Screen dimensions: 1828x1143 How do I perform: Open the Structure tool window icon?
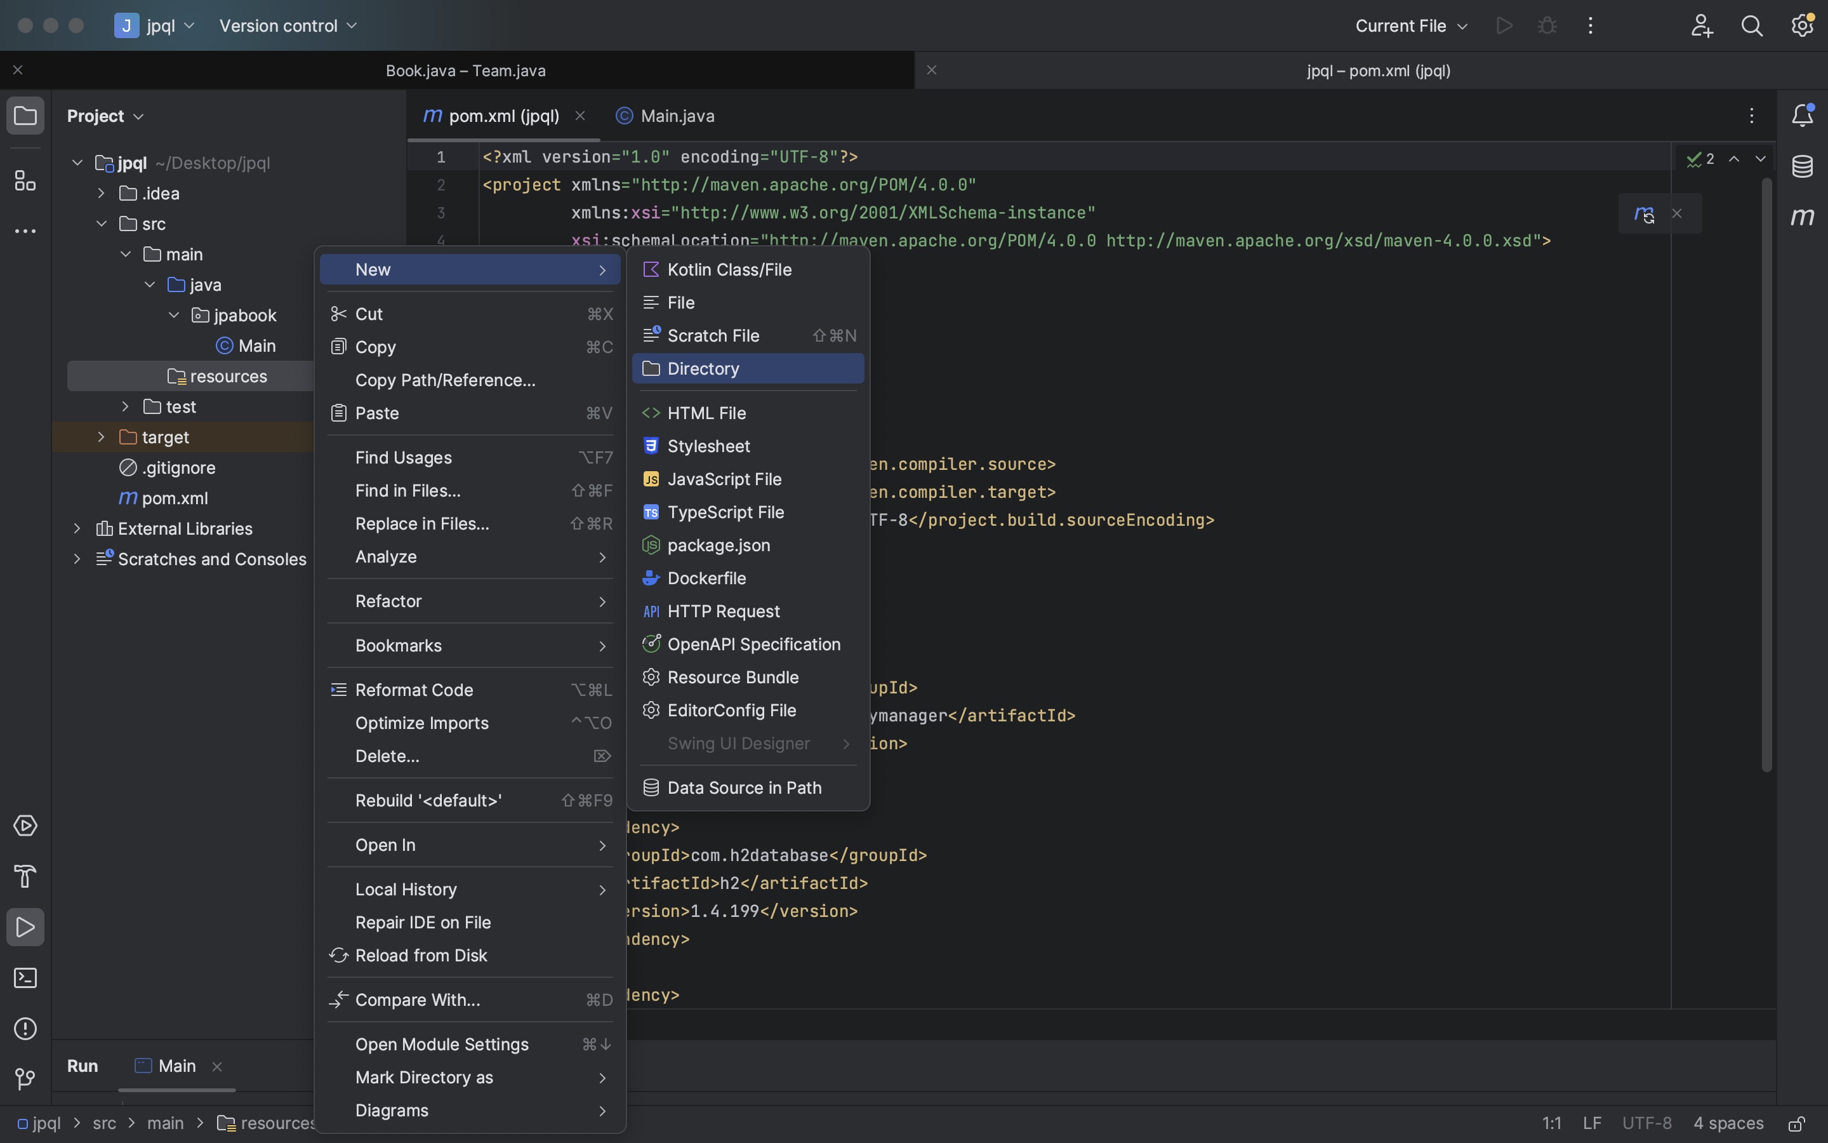coord(25,181)
